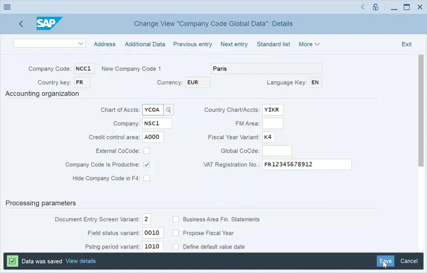Viewport: 427px width, 273px height.
Task: Go back with the left arrow icon
Action: click(x=21, y=24)
